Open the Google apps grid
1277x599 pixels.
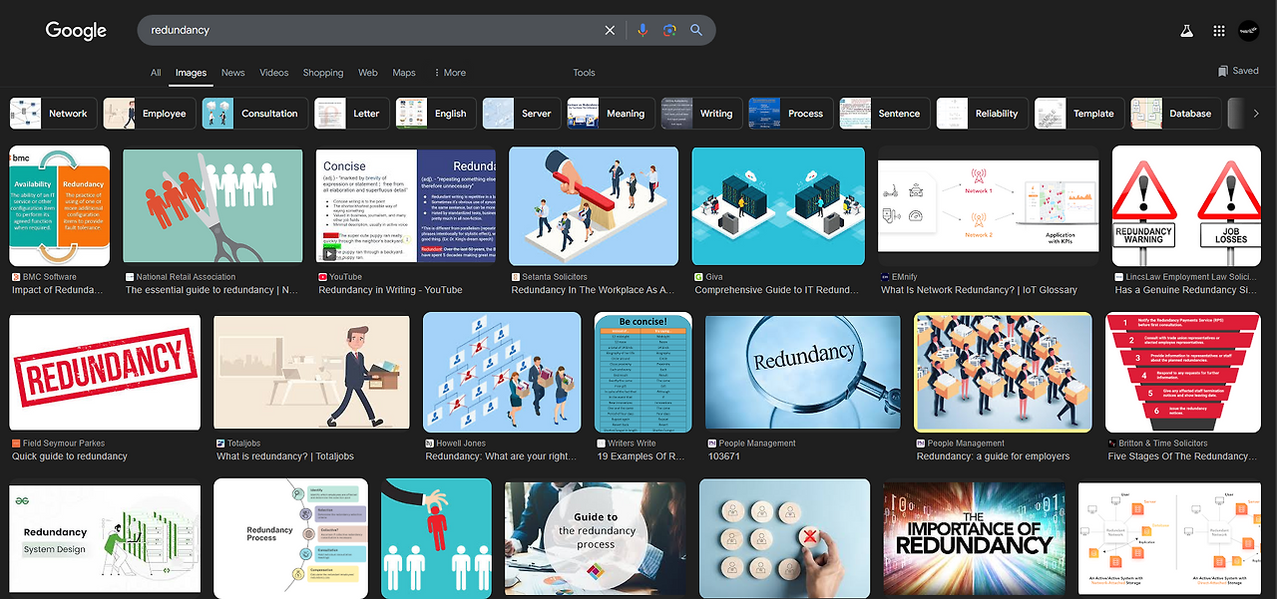(1218, 31)
